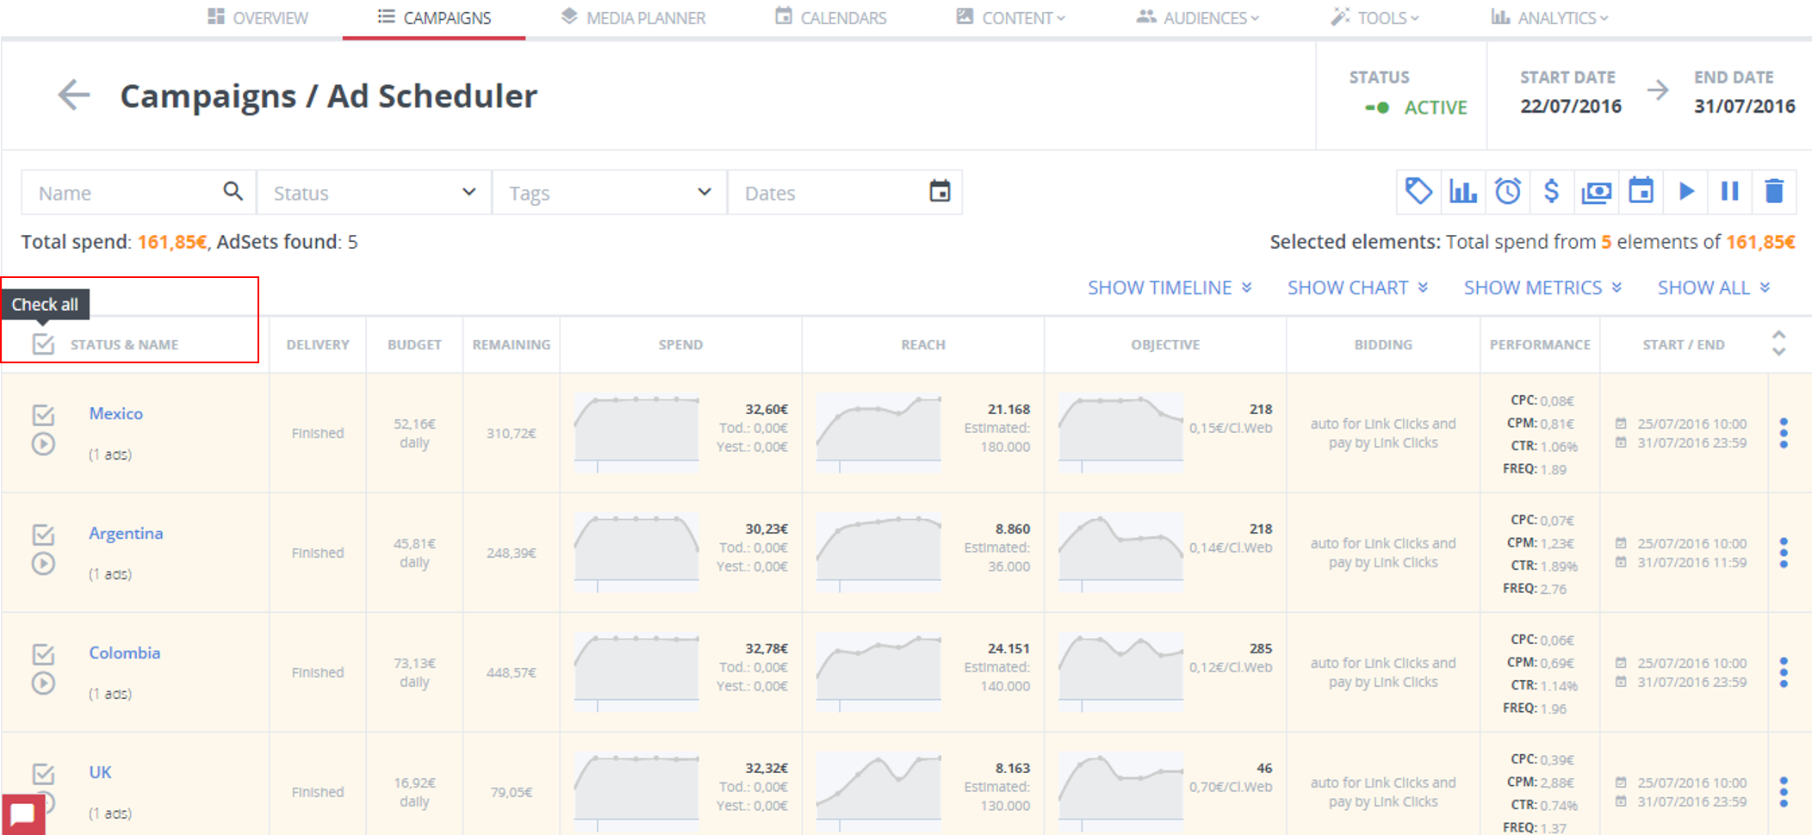Open the MEDIA PLANNER tab
This screenshot has width=1812, height=835.
[x=633, y=17]
